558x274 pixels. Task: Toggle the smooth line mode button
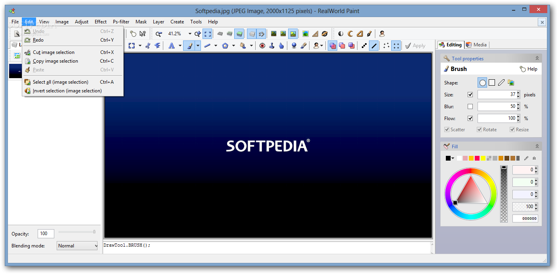click(x=374, y=46)
